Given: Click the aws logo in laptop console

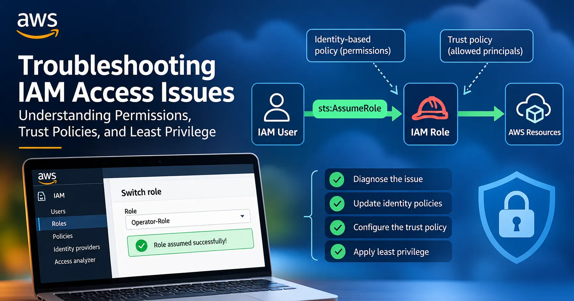Looking at the screenshot, I should [47, 178].
